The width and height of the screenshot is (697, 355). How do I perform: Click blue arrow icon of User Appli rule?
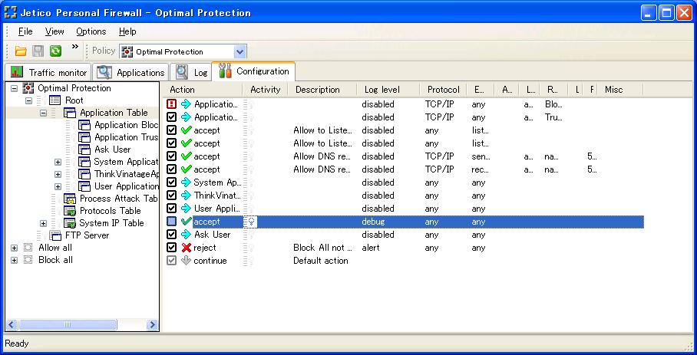(187, 209)
